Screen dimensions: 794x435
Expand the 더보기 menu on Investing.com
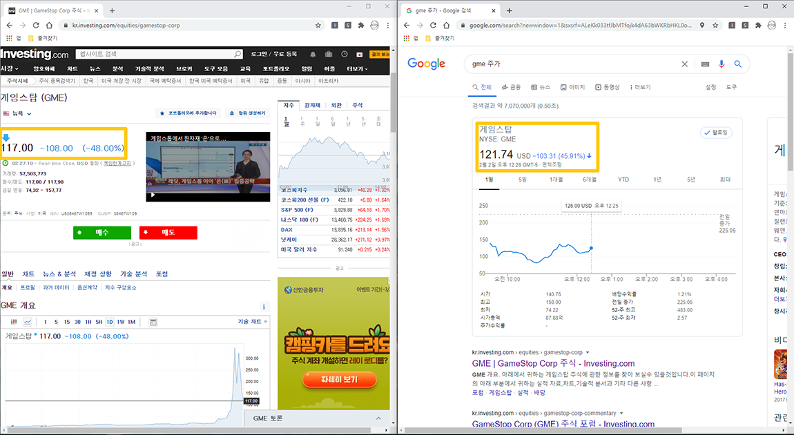[x=357, y=69]
